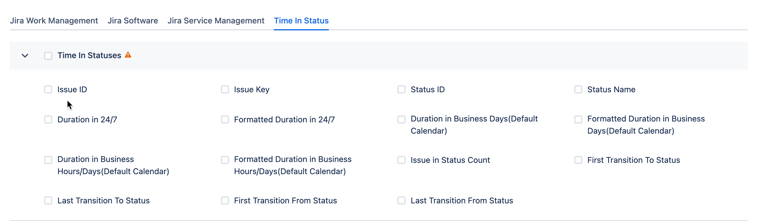
Task: Tick First Transition From Status checkbox
Action: pos(225,200)
